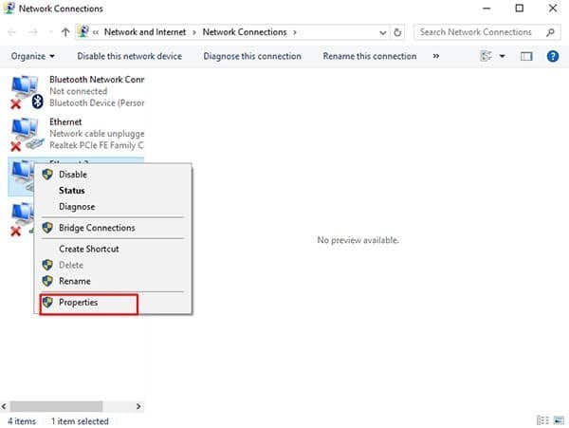This screenshot has width=569, height=428.
Task: Click the horizontal scrollbar thumb
Action: (x=56, y=406)
